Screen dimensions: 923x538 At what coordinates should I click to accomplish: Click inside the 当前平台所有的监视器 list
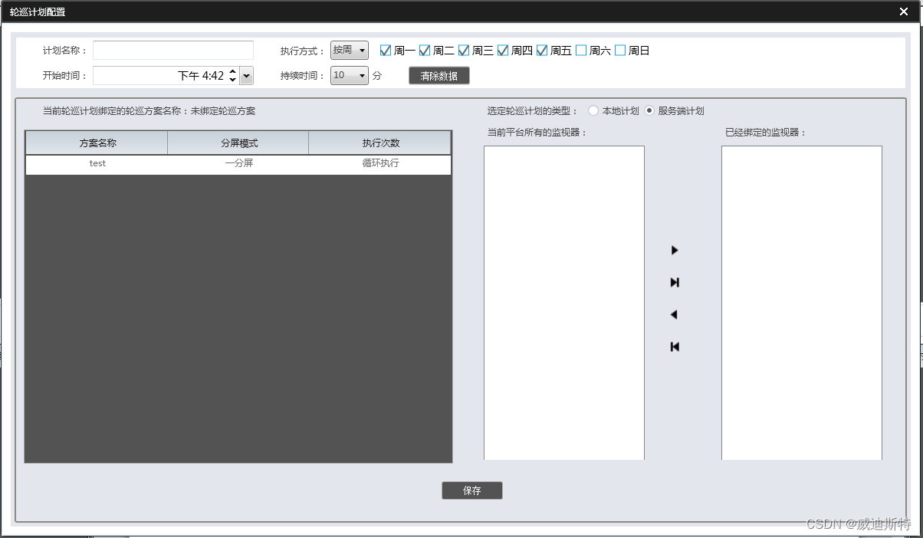564,303
